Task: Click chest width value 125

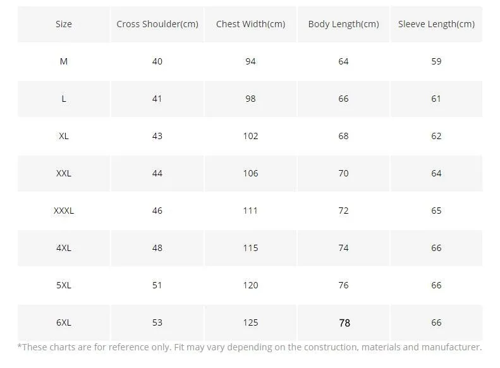Action: [x=251, y=322]
